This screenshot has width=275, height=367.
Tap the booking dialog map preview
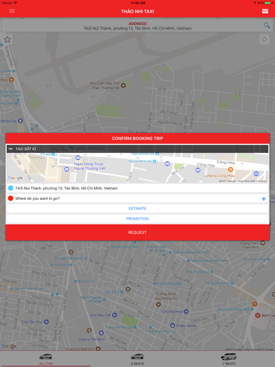[x=137, y=168]
